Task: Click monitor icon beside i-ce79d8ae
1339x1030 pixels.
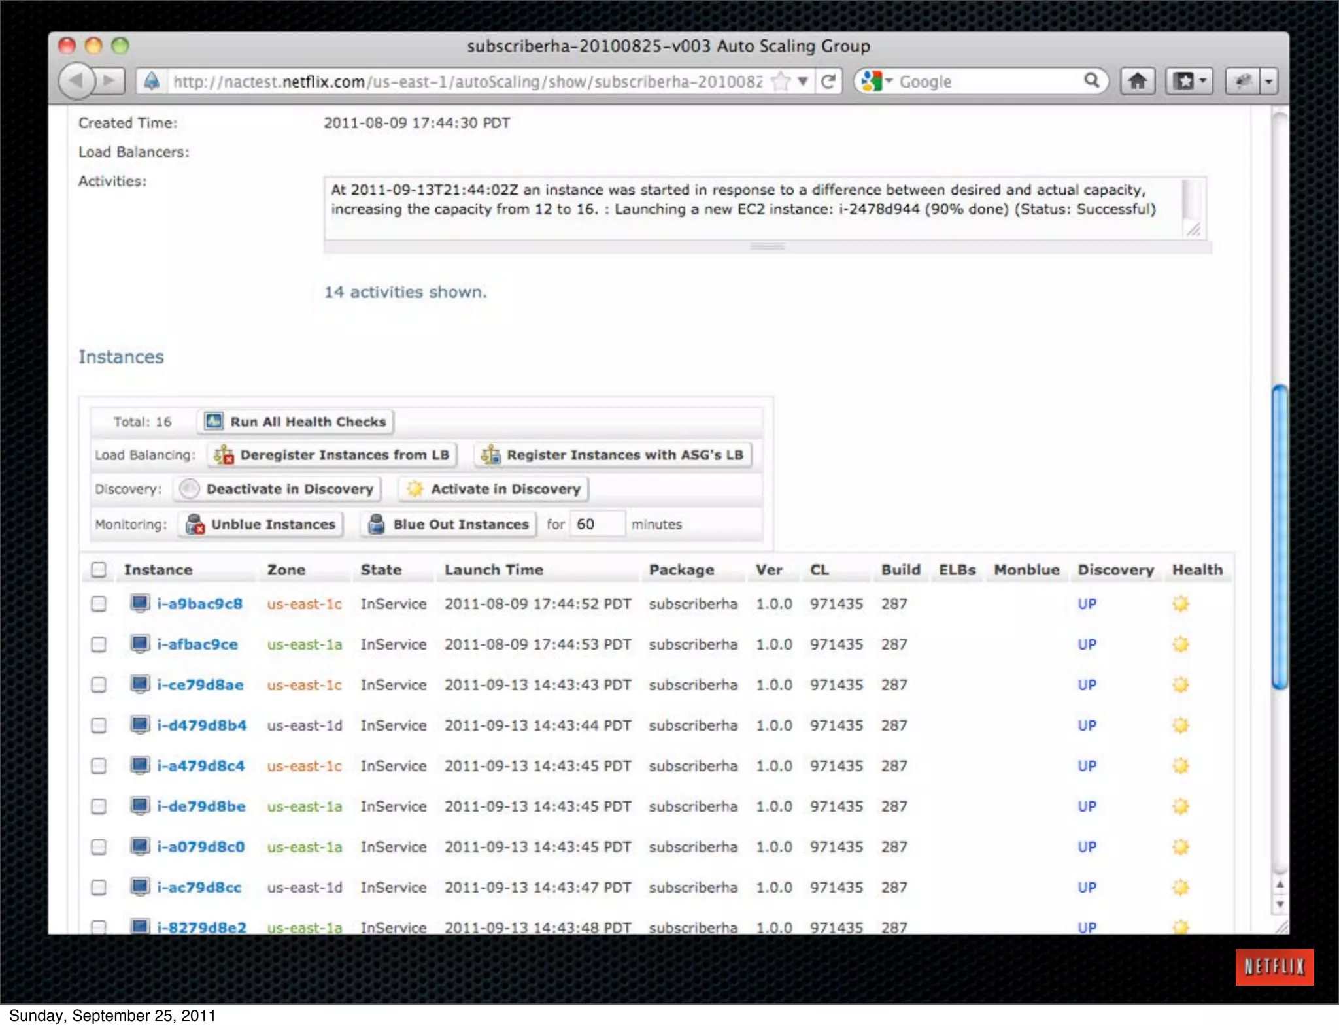Action: tap(139, 684)
